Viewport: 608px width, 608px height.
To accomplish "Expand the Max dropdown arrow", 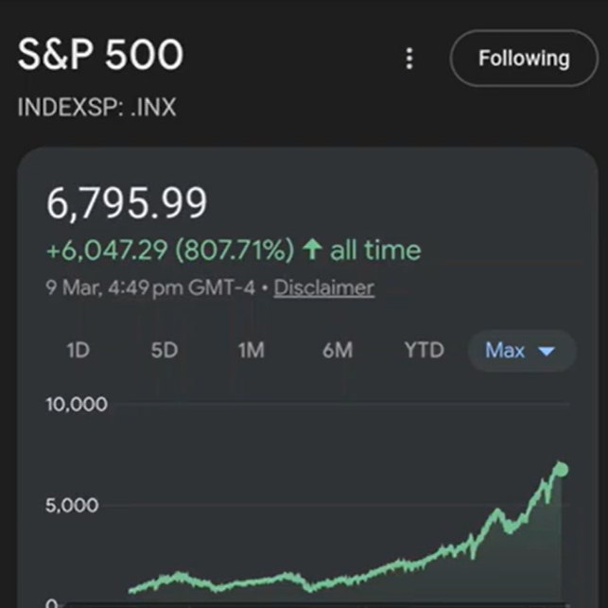I will (547, 352).
